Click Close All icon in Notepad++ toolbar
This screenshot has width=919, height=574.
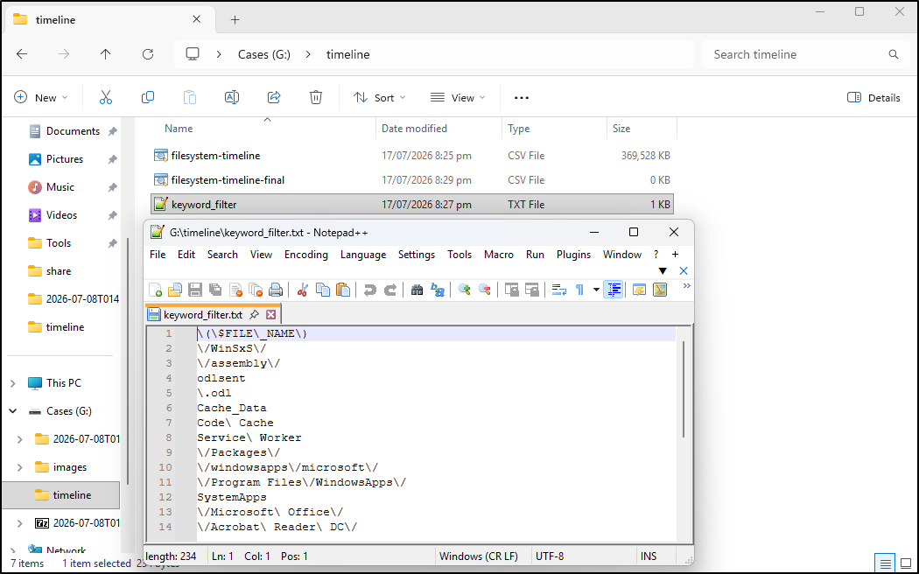[256, 290]
